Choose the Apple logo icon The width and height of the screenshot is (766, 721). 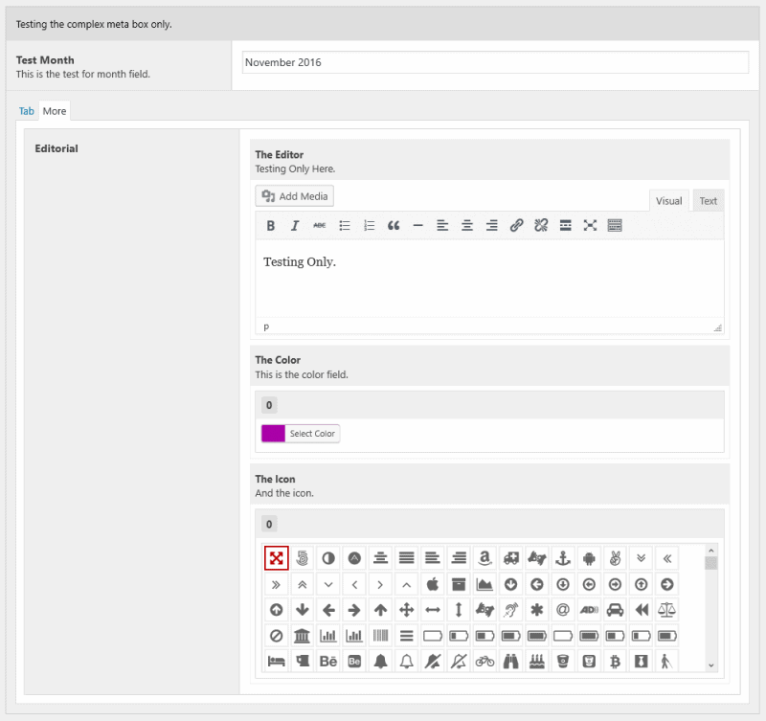433,584
